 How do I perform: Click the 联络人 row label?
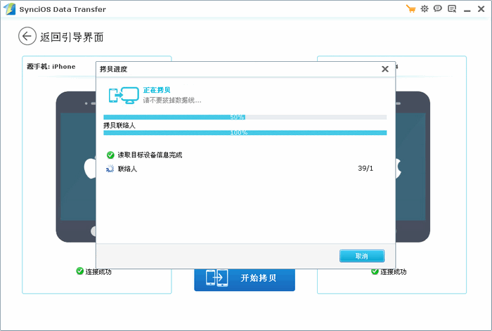click(127, 169)
